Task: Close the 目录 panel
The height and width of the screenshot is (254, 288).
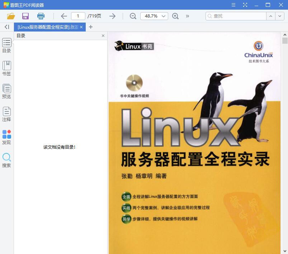Action: [x=103, y=35]
